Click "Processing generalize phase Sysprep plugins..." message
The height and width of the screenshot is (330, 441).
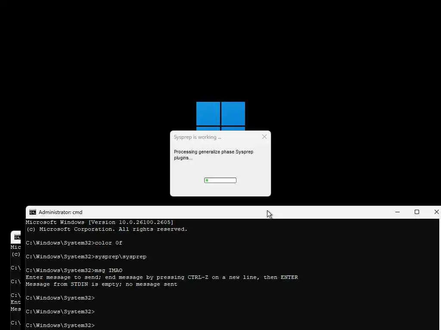pos(214,155)
